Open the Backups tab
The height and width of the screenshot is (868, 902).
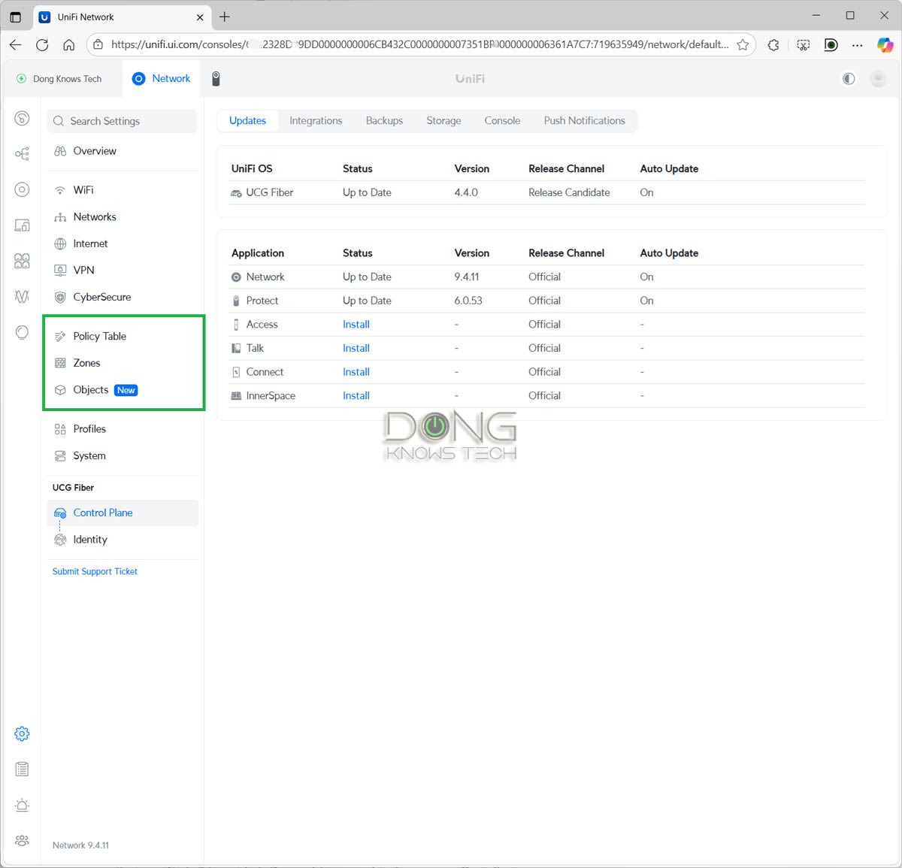pyautogui.click(x=384, y=121)
